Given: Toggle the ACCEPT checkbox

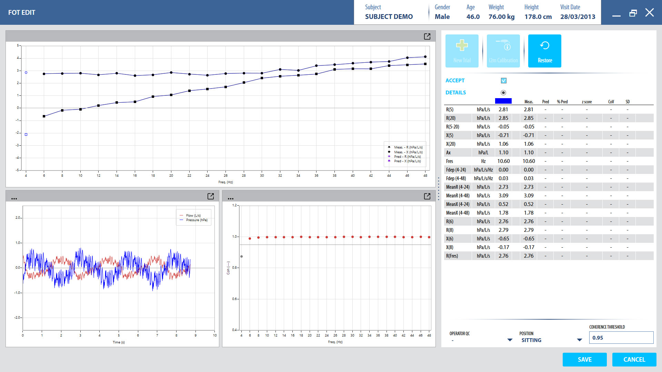Looking at the screenshot, I should click(503, 81).
